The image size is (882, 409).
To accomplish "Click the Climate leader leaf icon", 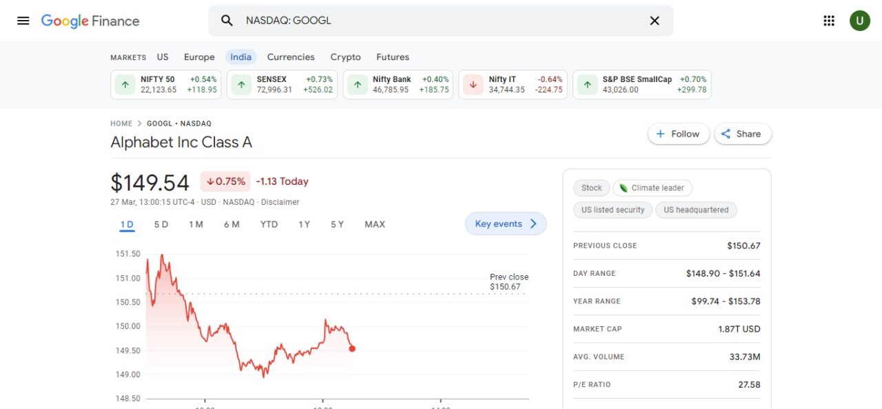I will [x=624, y=188].
